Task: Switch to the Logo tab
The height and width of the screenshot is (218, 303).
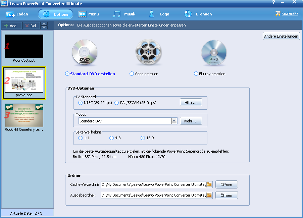Action: [x=159, y=14]
